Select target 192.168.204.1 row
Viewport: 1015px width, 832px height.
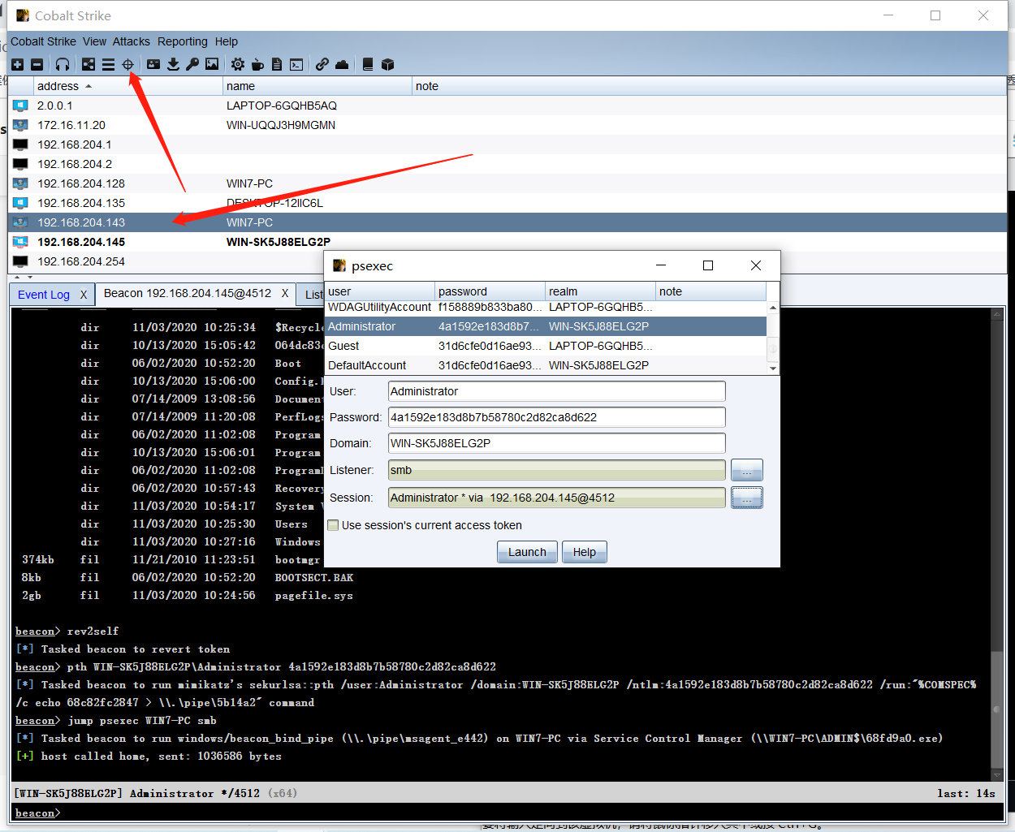(x=508, y=144)
